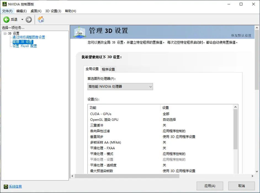Select 管理 3D 设置 in the task tree

click(23, 42)
